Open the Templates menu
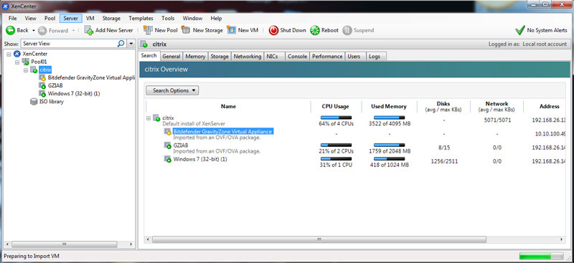Screen dimensions: 574x263 (x=141, y=19)
